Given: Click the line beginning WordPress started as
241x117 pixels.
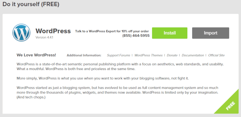Looking at the screenshot, I should [117, 88].
